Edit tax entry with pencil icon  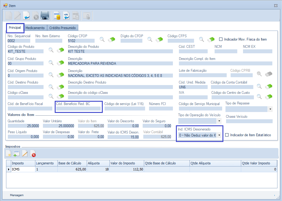click(25, 154)
